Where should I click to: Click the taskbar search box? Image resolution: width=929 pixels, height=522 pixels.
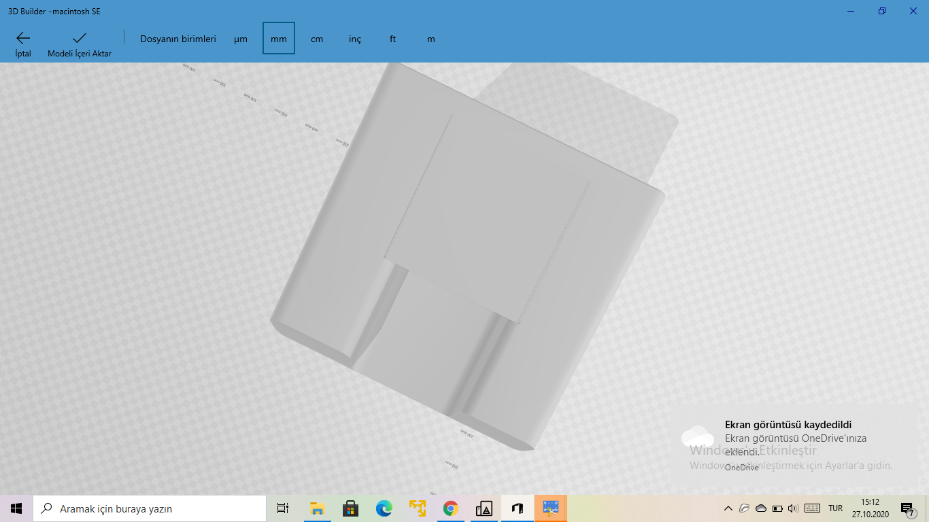pos(150,508)
